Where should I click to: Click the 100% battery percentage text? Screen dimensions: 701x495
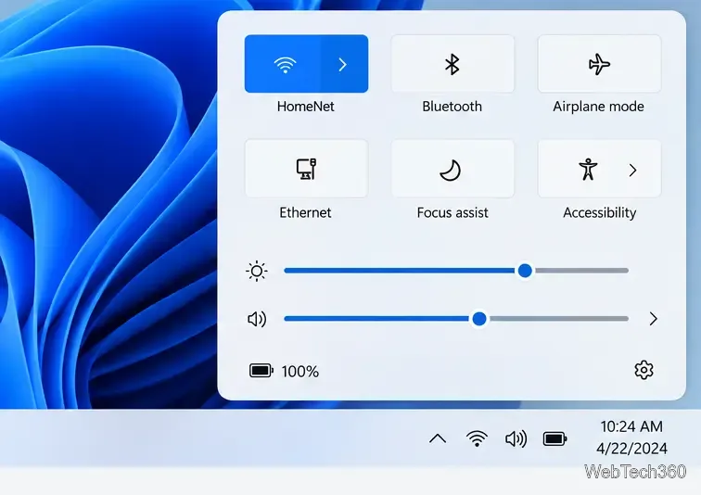click(x=300, y=371)
